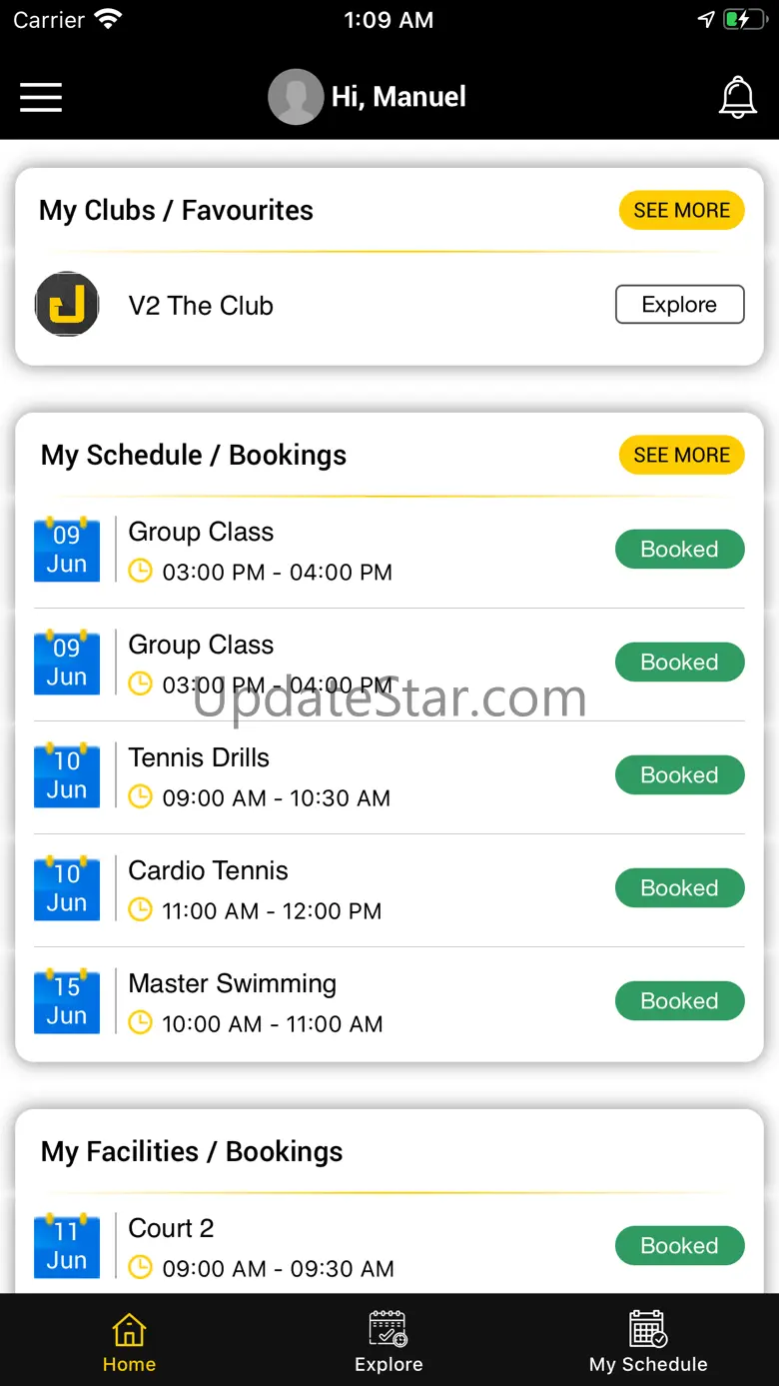Viewport: 779px width, 1386px height.
Task: Open the hamburger menu
Action: [x=41, y=97]
